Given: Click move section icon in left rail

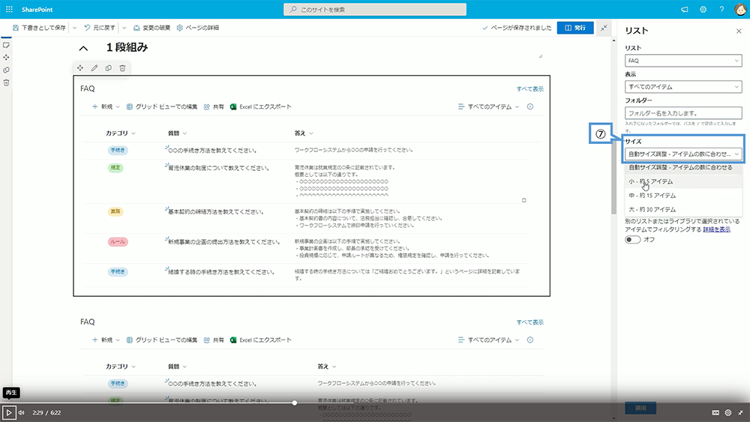Looking at the screenshot, I should (x=6, y=58).
